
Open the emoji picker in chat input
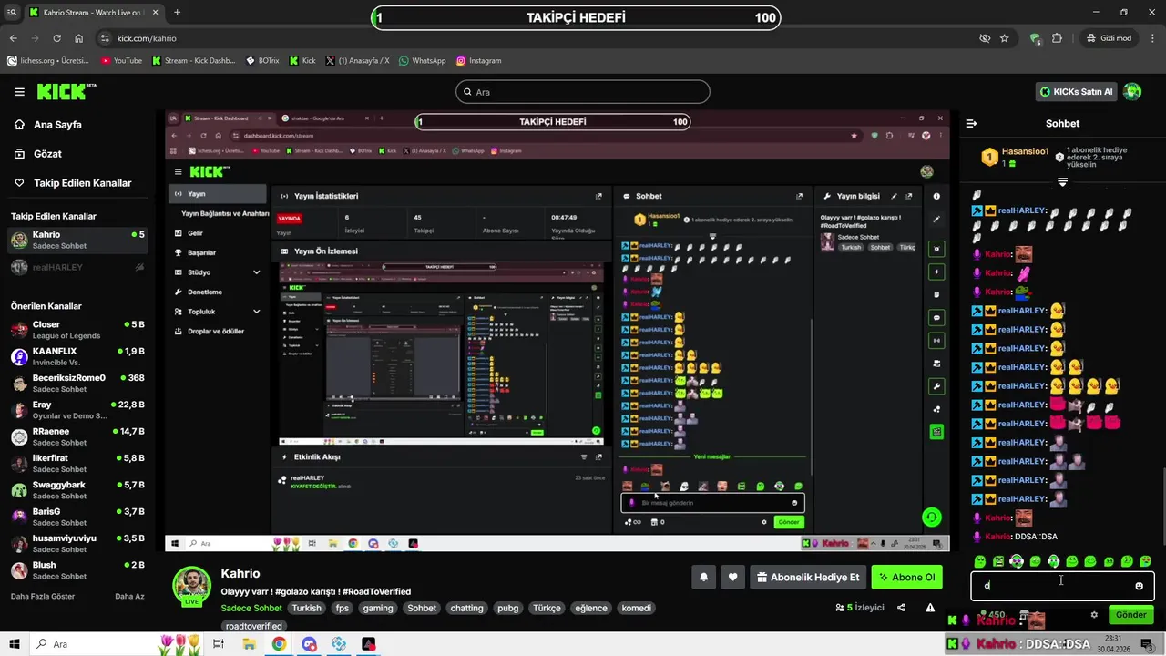[1139, 586]
